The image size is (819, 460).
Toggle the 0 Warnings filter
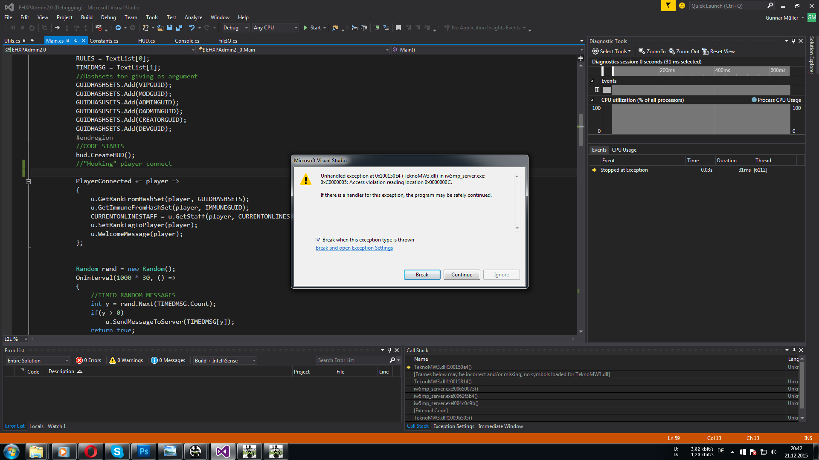tap(126, 360)
